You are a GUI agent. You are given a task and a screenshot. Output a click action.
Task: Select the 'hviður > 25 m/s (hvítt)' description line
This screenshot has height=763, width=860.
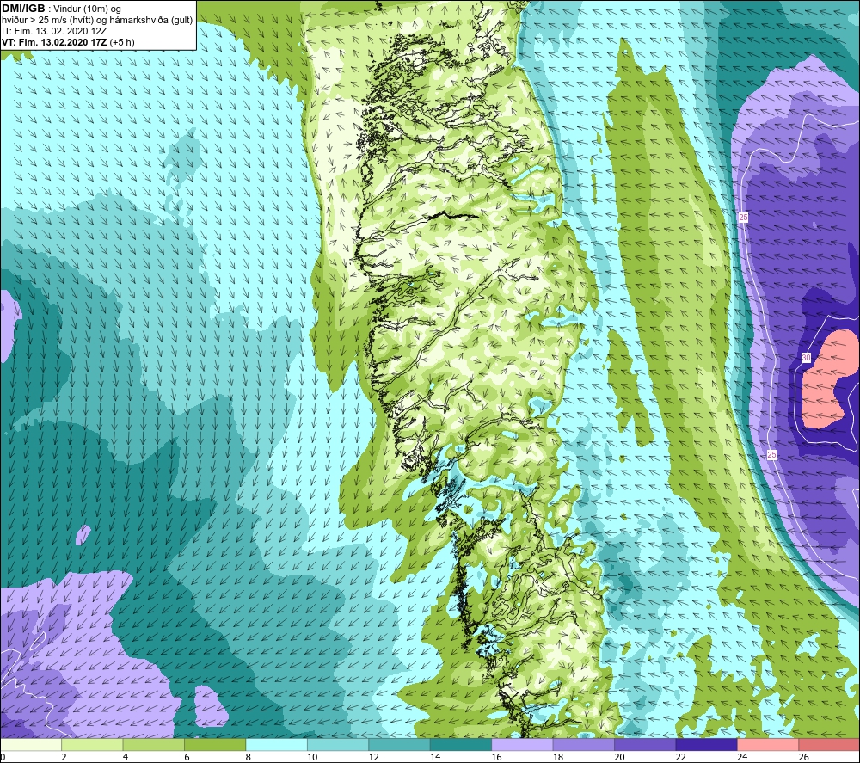(97, 20)
